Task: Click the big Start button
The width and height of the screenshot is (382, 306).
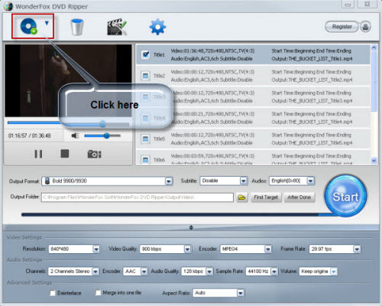Action: pos(345,196)
